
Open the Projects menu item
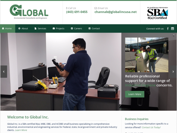[x=58, y=28]
